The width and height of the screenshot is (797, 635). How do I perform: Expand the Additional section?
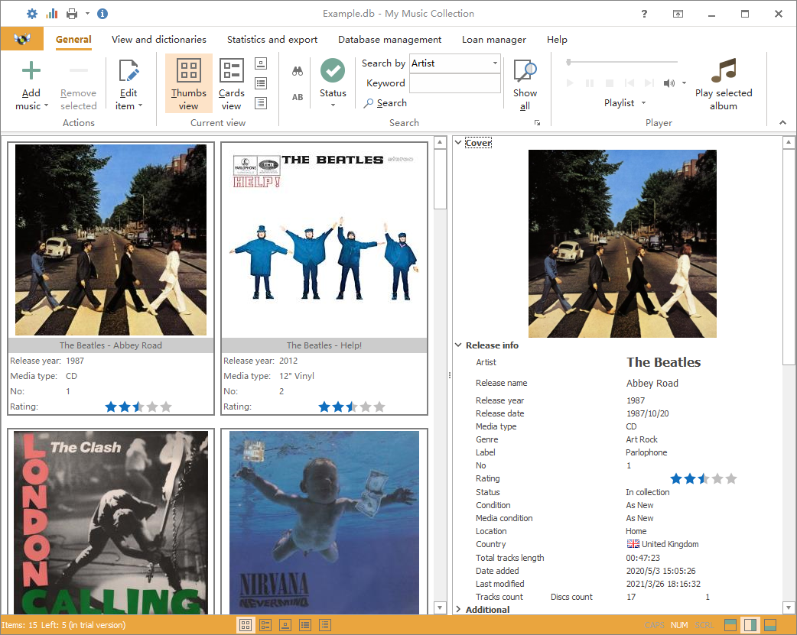point(458,610)
